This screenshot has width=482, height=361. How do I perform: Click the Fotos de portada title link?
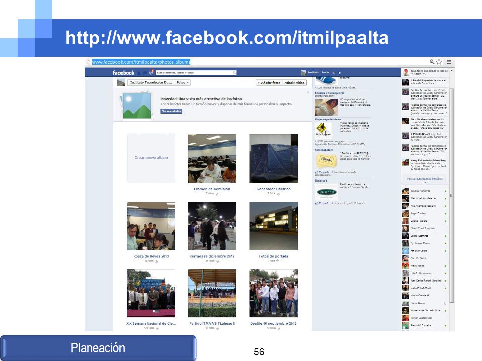pyautogui.click(x=273, y=256)
